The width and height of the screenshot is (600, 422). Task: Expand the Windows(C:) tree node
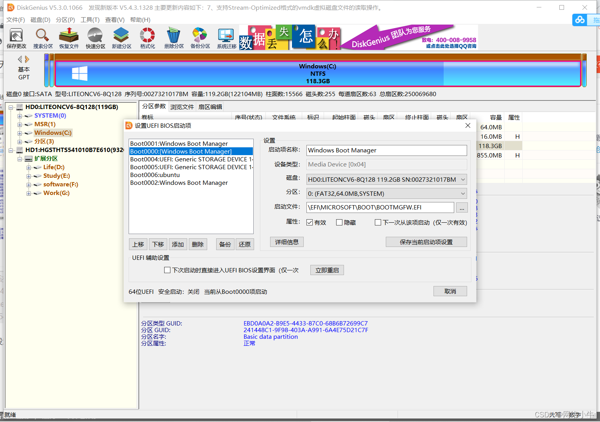[x=20, y=133]
